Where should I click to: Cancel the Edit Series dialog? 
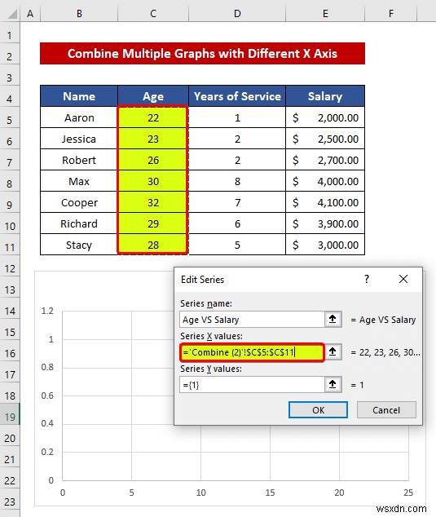pos(386,410)
